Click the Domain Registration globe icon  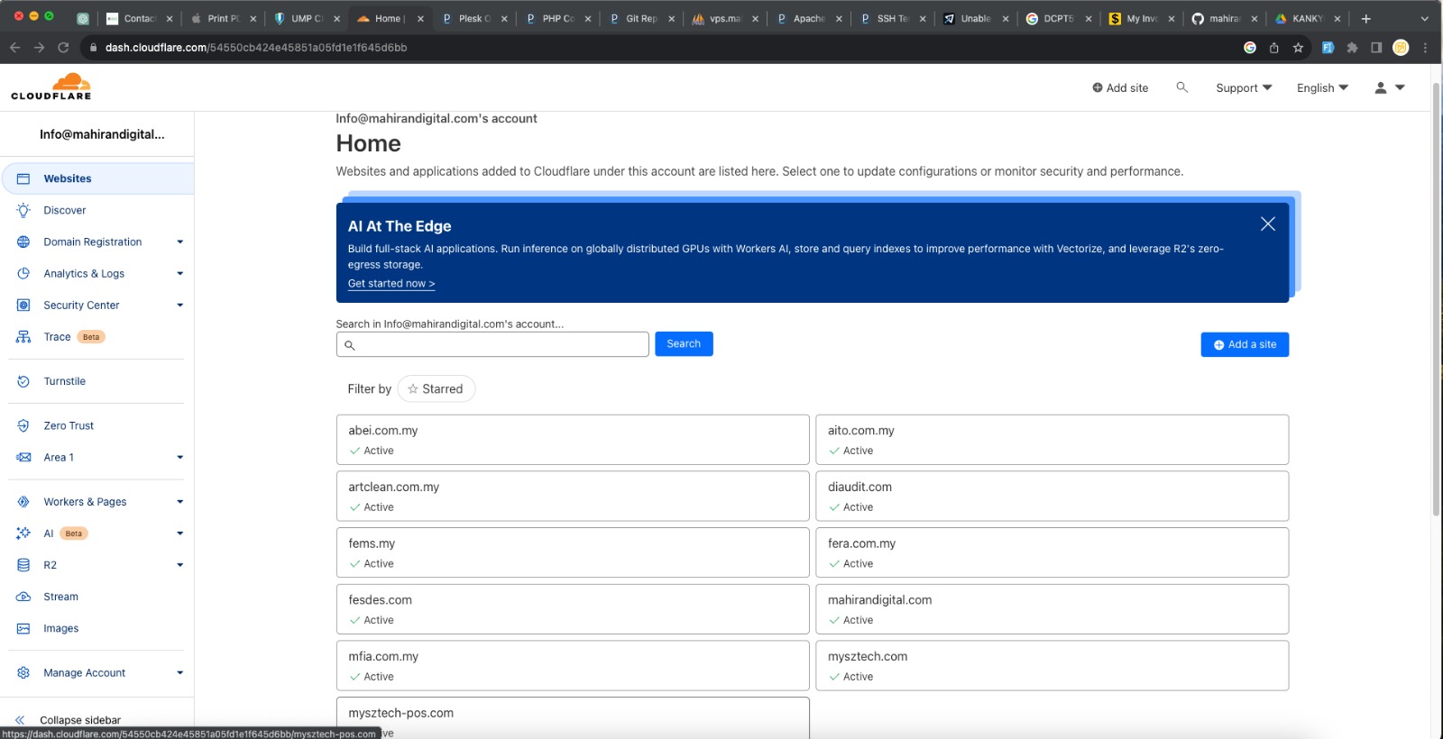click(x=23, y=242)
